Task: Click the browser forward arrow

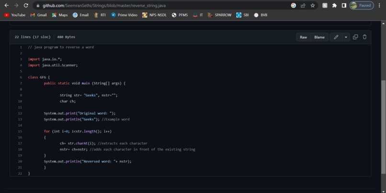Action: coord(16,5)
